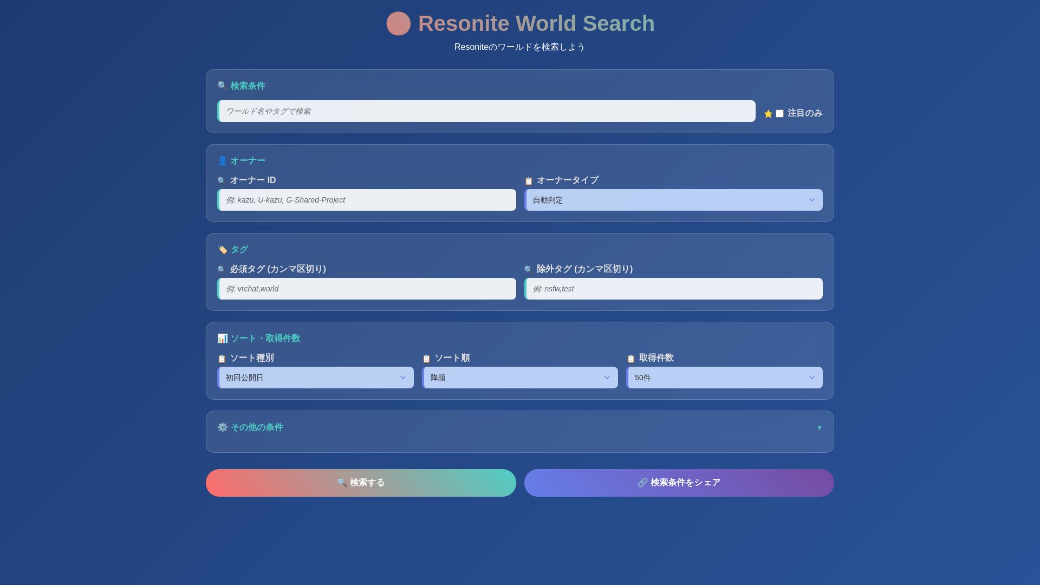Click the magnifier icon beside 検索条件
The width and height of the screenshot is (1040, 585).
point(222,86)
